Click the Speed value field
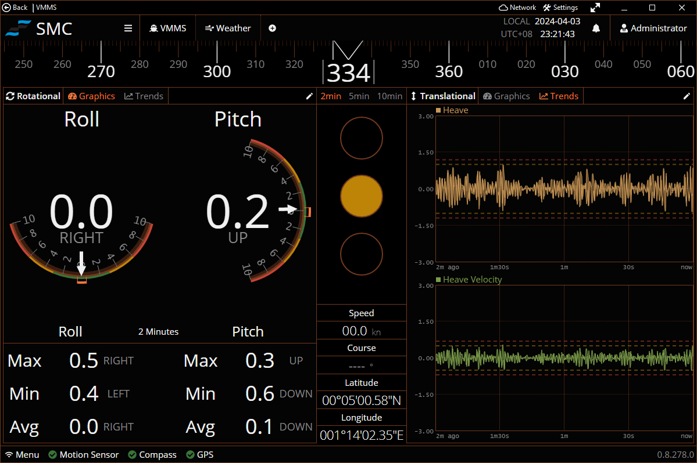The height and width of the screenshot is (463, 697). coord(361,331)
